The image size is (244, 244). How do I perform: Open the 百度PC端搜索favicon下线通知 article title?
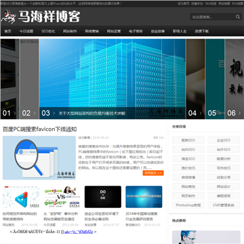(40, 129)
